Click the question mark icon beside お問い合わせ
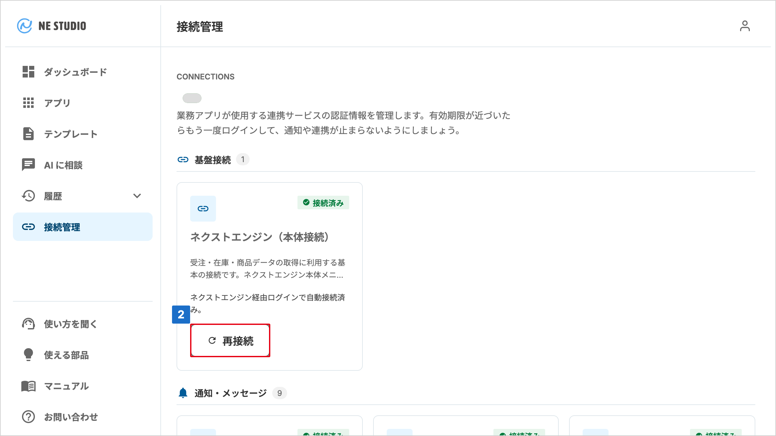Screen dimensions: 776x436 pyautogui.click(x=28, y=417)
